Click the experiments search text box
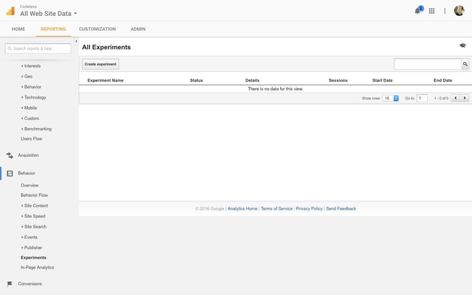The image size is (472, 295). pos(428,64)
